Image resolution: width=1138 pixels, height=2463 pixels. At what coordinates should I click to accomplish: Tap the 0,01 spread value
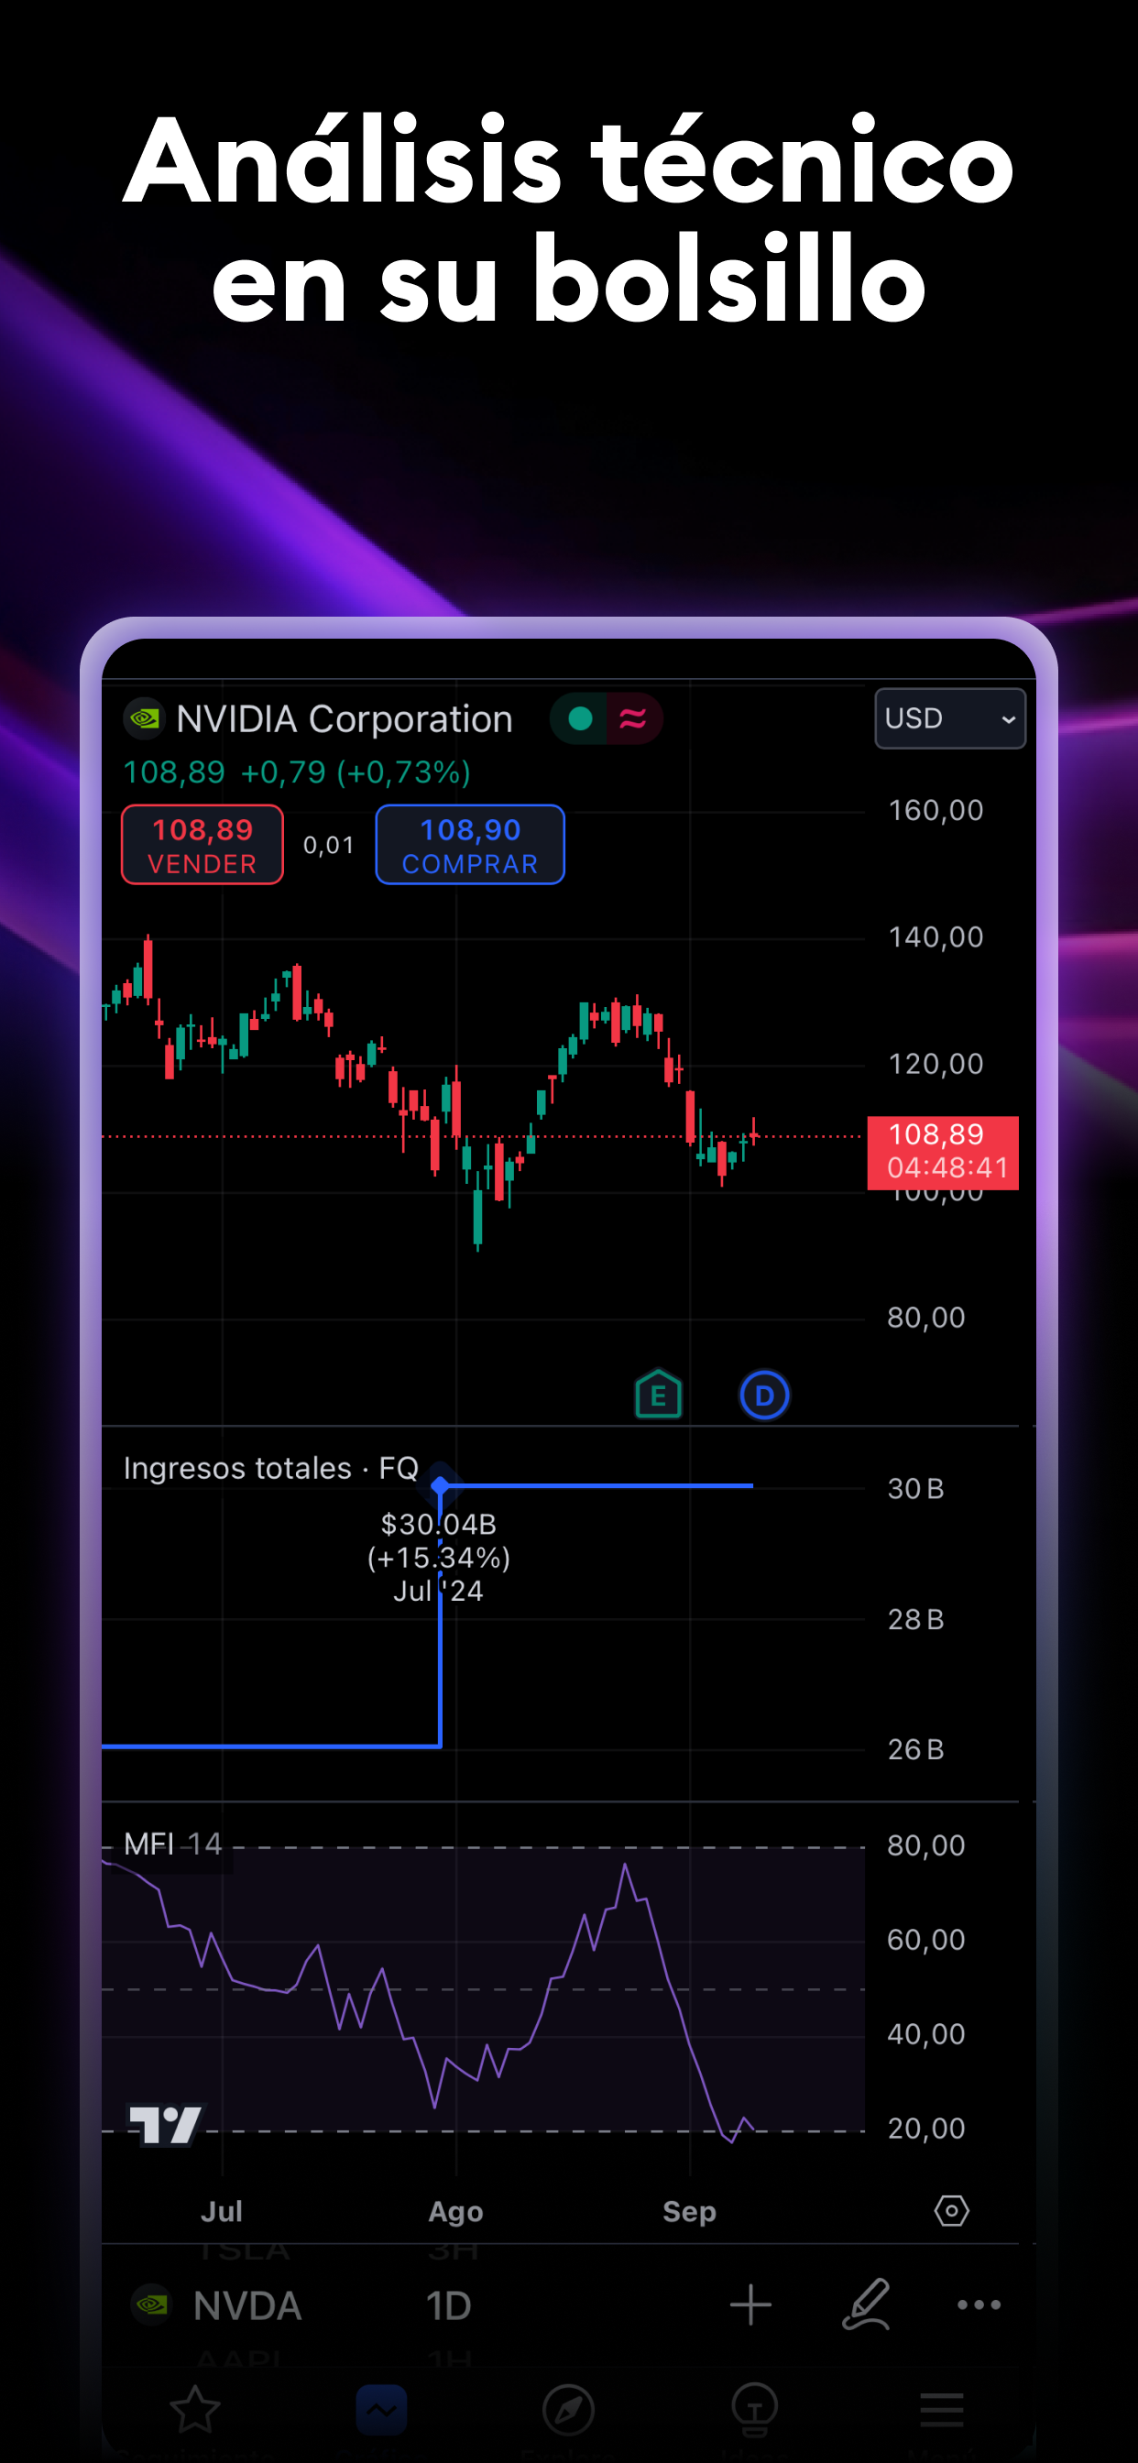(x=329, y=845)
